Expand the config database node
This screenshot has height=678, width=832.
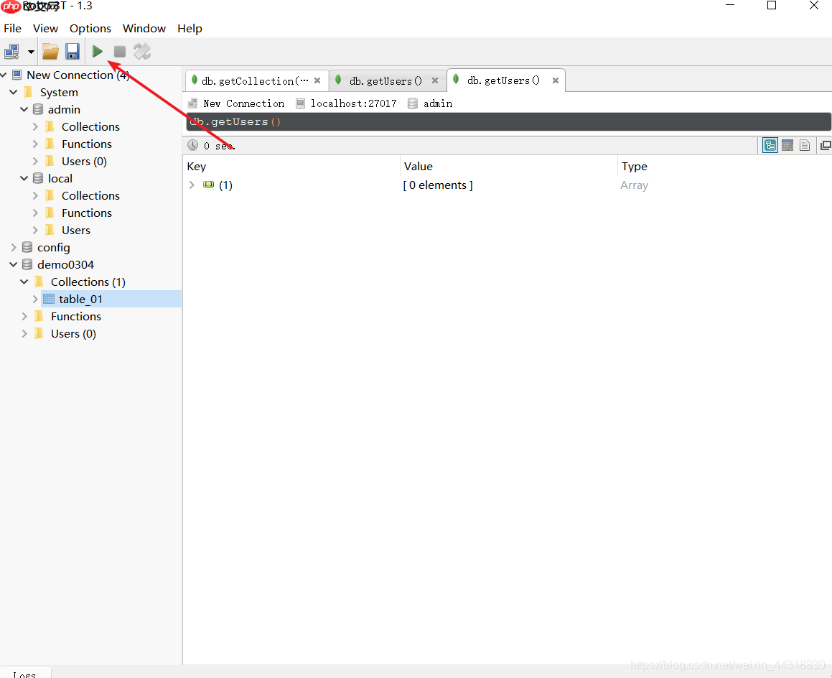pos(14,247)
